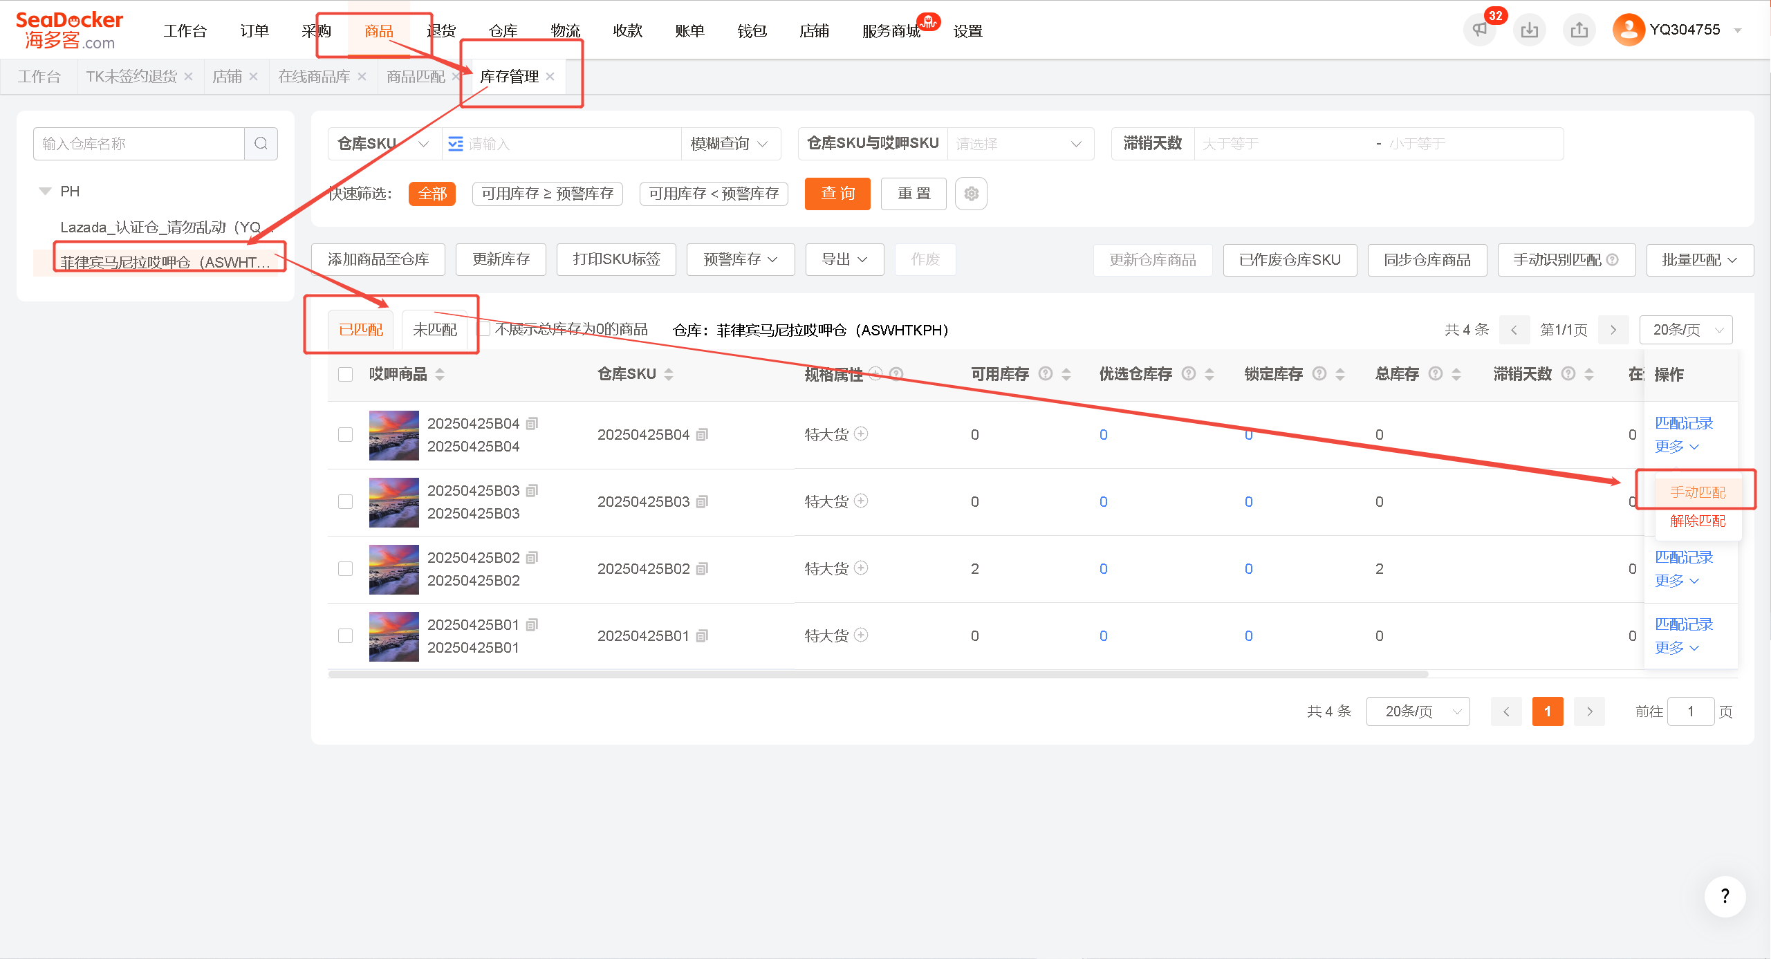
Task: Collapse the PH warehouse tree node
Action: coord(46,192)
